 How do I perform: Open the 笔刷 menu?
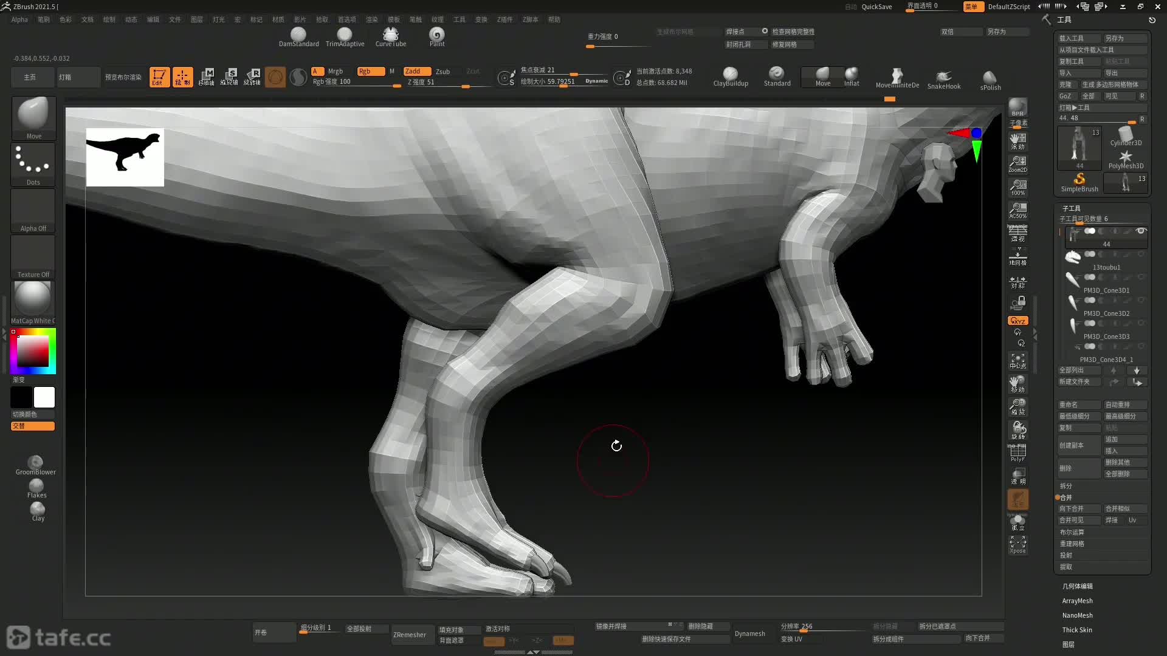44,19
